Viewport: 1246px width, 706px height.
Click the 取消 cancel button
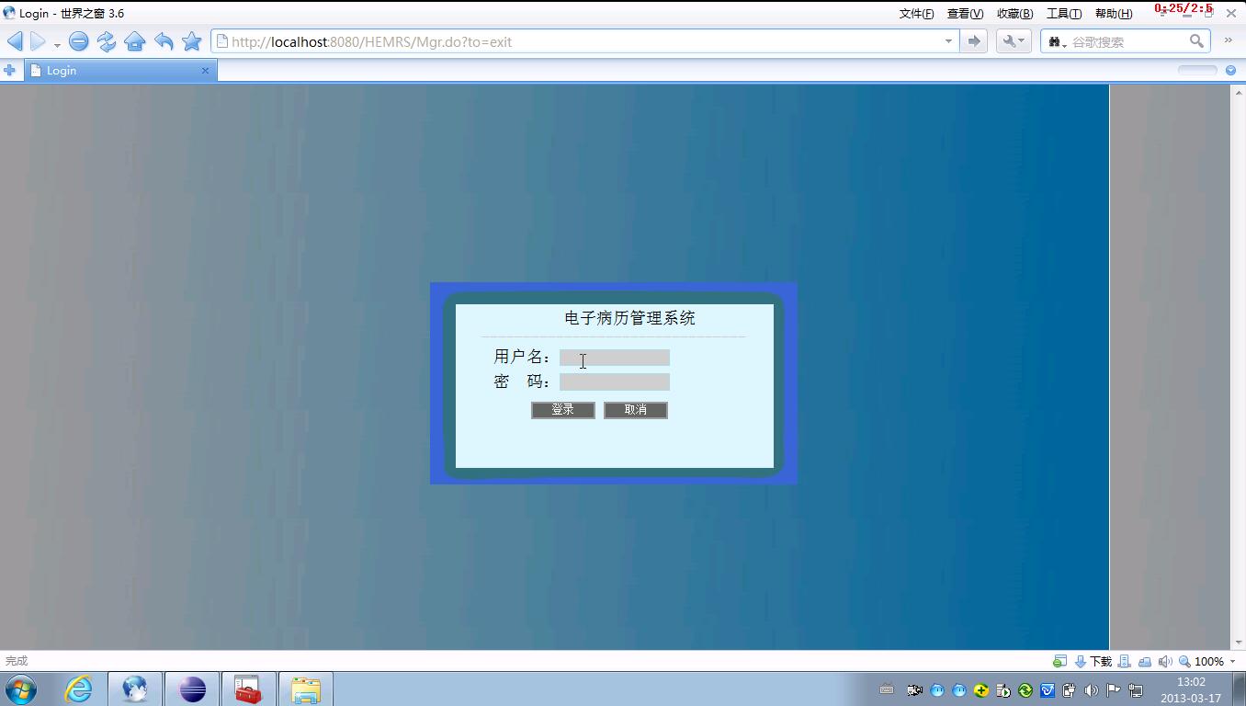coord(635,410)
